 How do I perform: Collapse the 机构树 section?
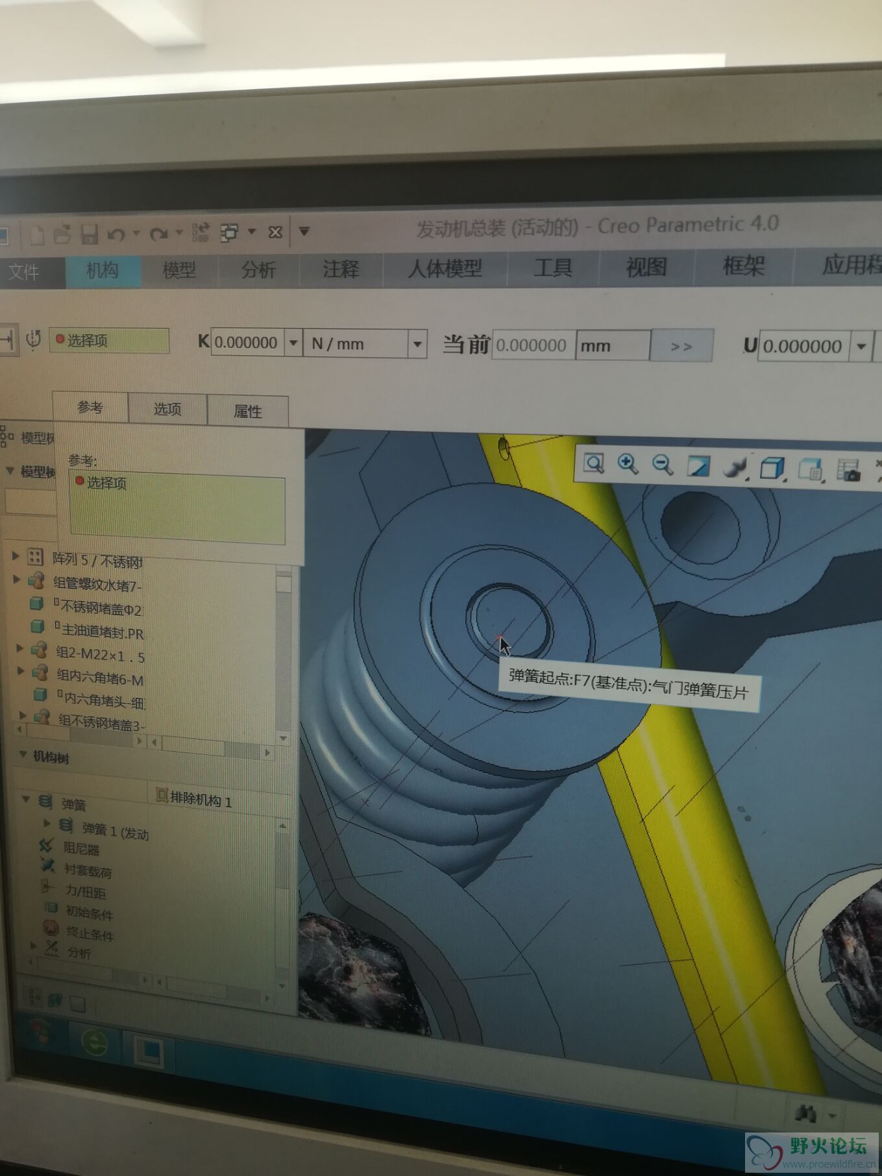point(23,754)
